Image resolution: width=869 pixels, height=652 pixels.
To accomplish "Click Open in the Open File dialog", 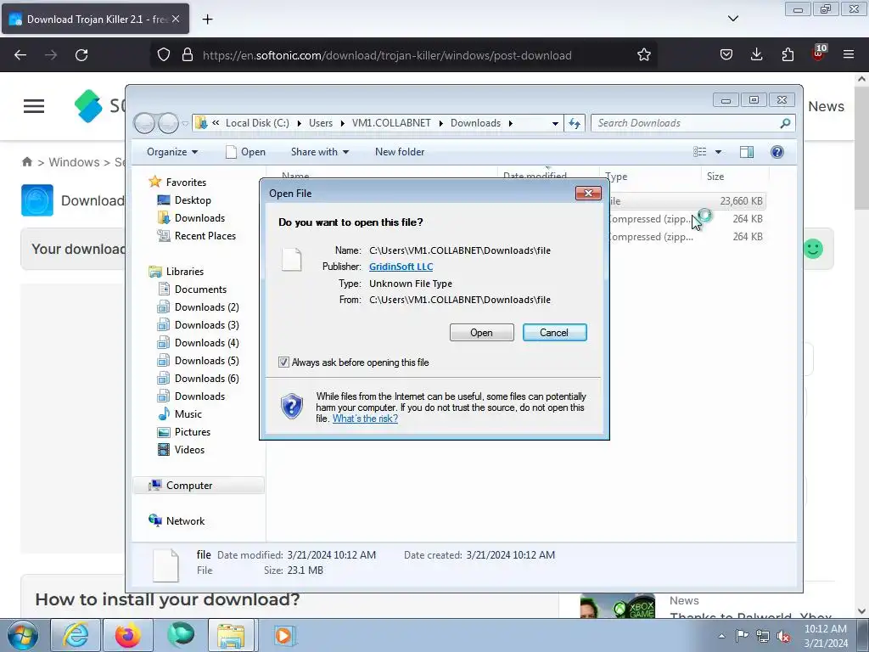I will pos(482,333).
